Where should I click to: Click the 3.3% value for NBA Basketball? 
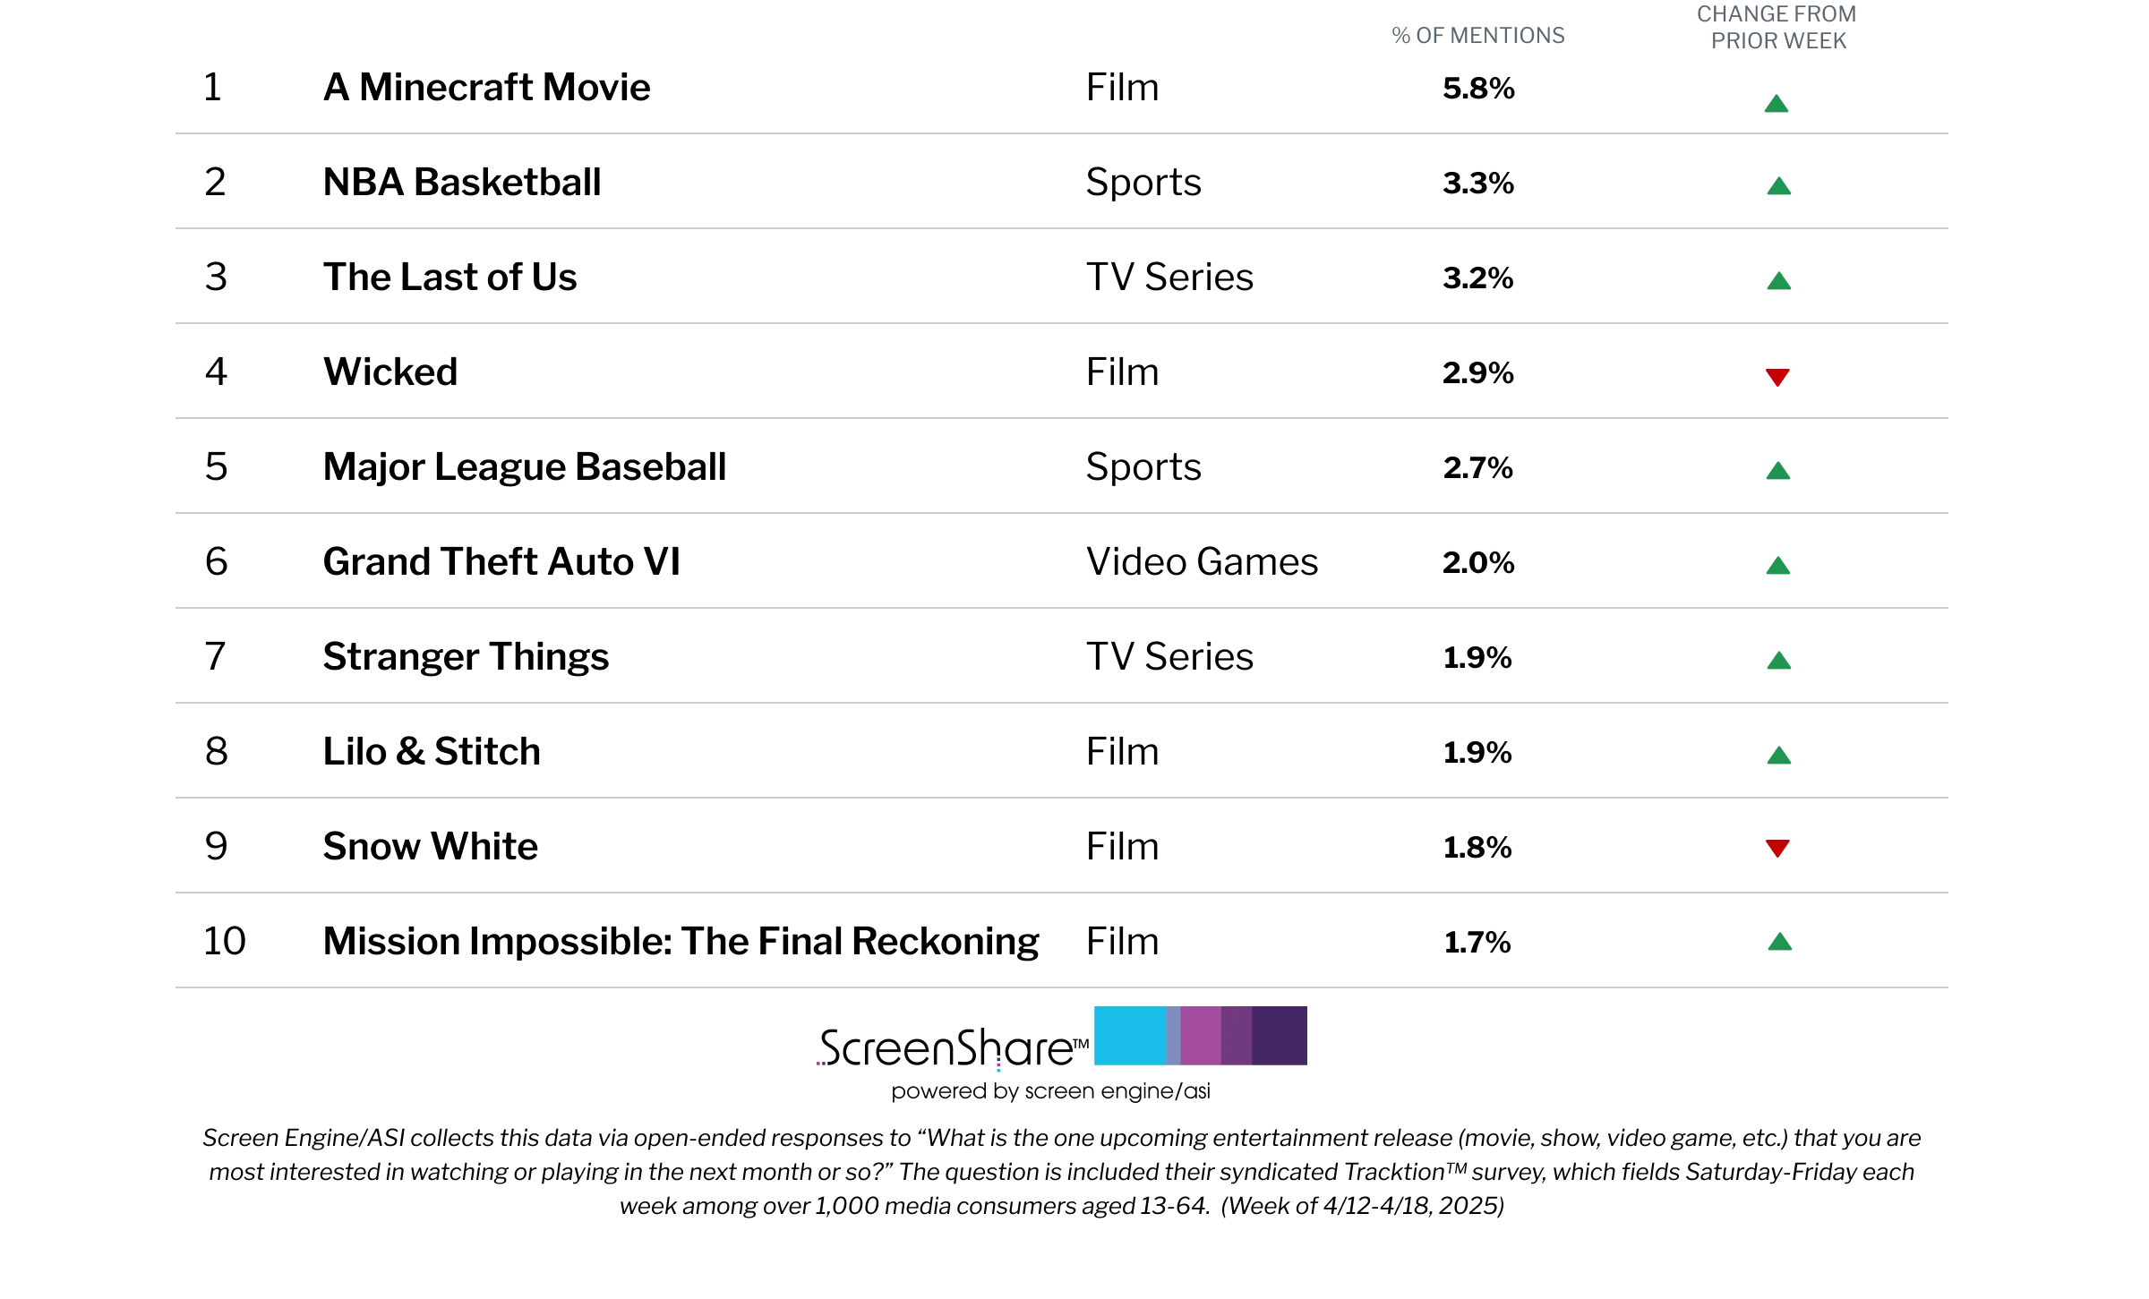click(x=1478, y=183)
